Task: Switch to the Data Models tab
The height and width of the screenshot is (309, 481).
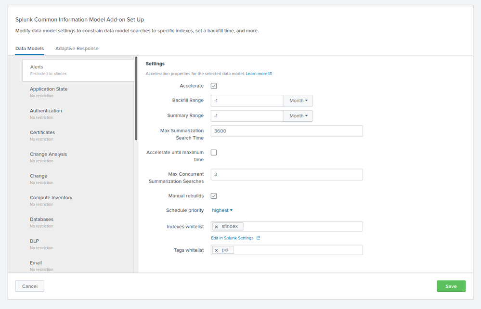Action: click(x=29, y=49)
